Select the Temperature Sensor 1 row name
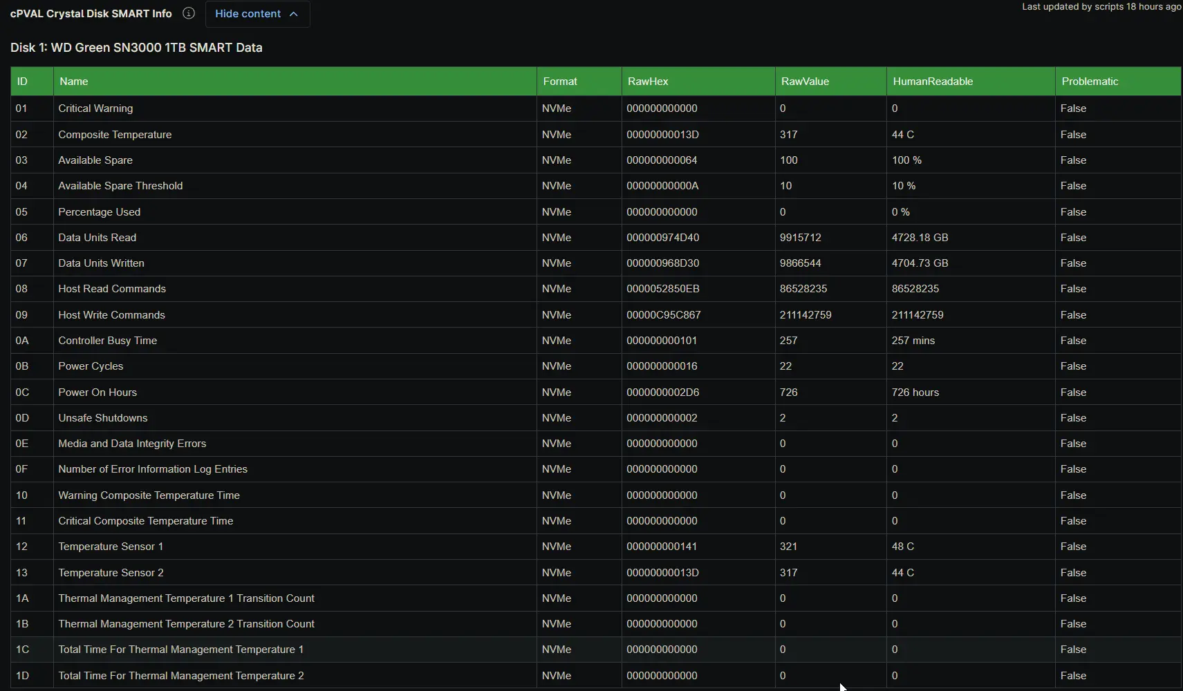This screenshot has height=691, width=1183. [111, 547]
